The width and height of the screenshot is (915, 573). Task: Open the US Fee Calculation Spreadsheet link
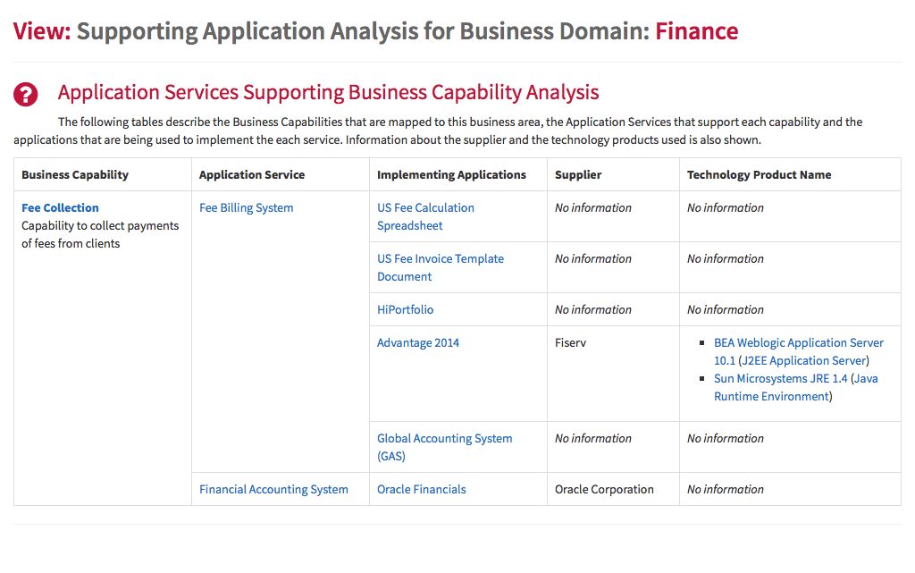425,216
